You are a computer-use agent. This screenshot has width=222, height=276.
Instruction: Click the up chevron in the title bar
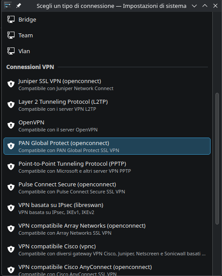tap(205, 6)
